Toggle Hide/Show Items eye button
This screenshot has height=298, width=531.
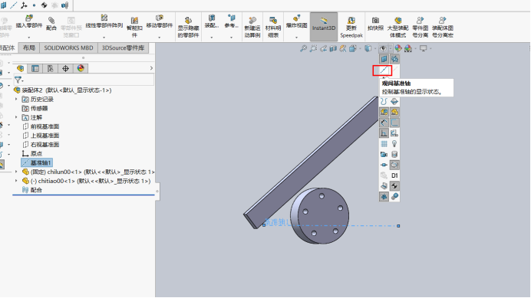coord(384,49)
